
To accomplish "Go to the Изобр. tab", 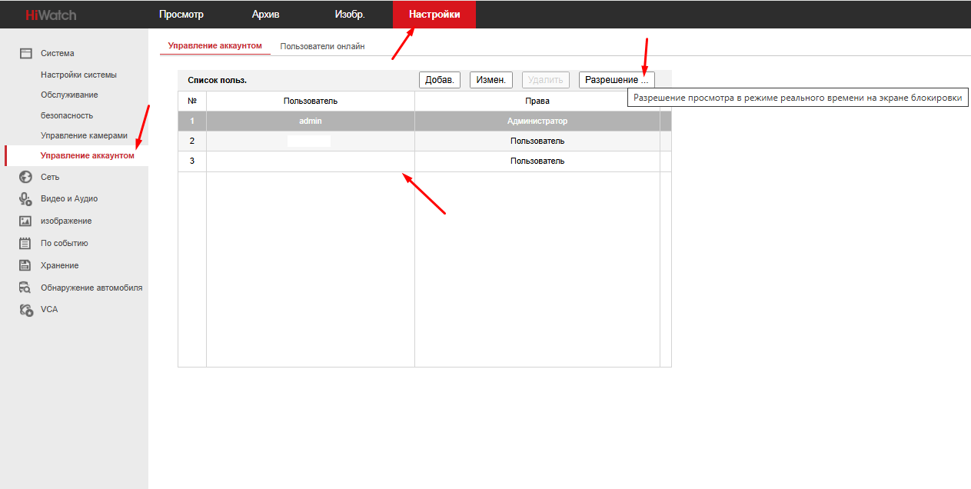I will (x=350, y=15).
